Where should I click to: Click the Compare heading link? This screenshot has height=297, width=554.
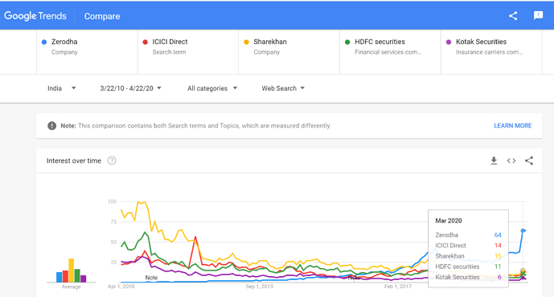(x=102, y=16)
